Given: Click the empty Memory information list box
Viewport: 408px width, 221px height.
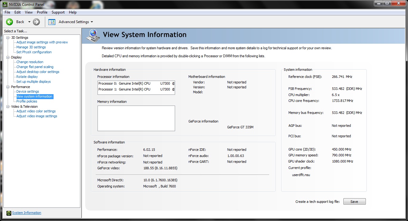Looking at the screenshot, I should tap(136, 118).
